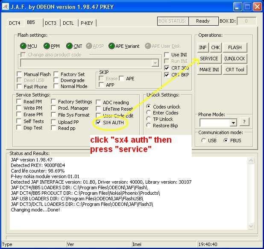This screenshot has width=264, height=249.
Task: Click the CHK operation button
Action: coord(215,47)
